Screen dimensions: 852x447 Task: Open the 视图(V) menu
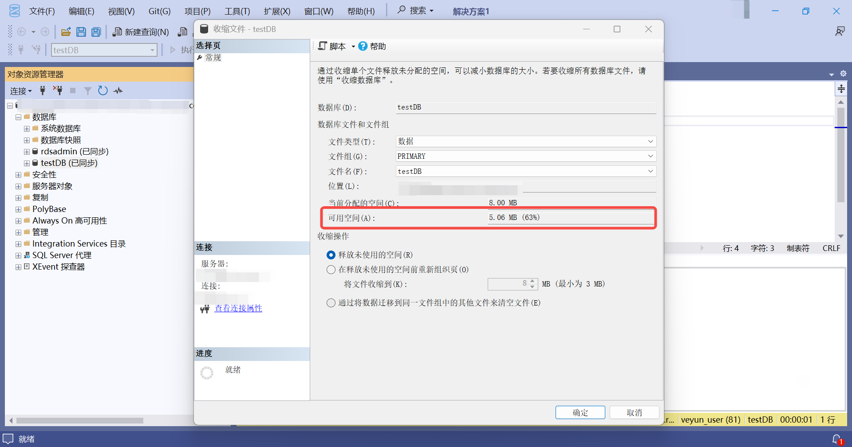point(121,11)
